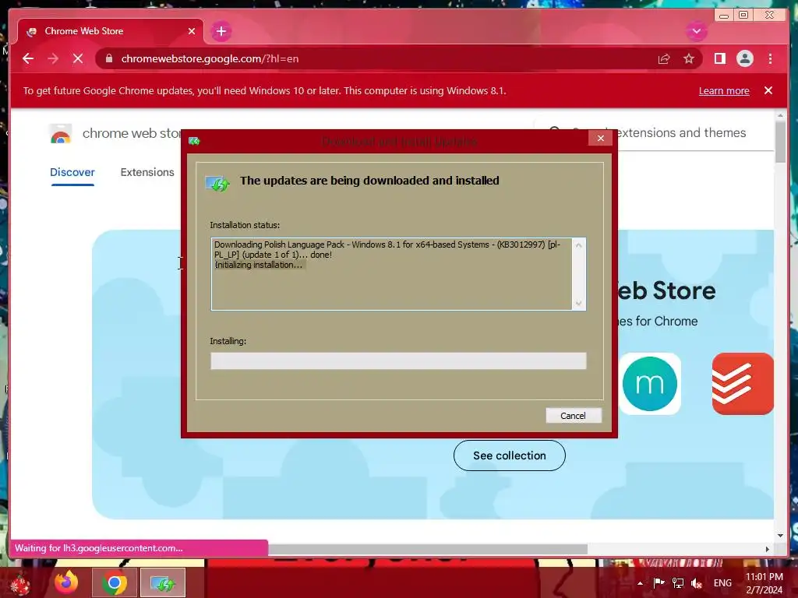The height and width of the screenshot is (598, 798).
Task: Click 'Initializing installation...' status line
Action: (x=259, y=265)
